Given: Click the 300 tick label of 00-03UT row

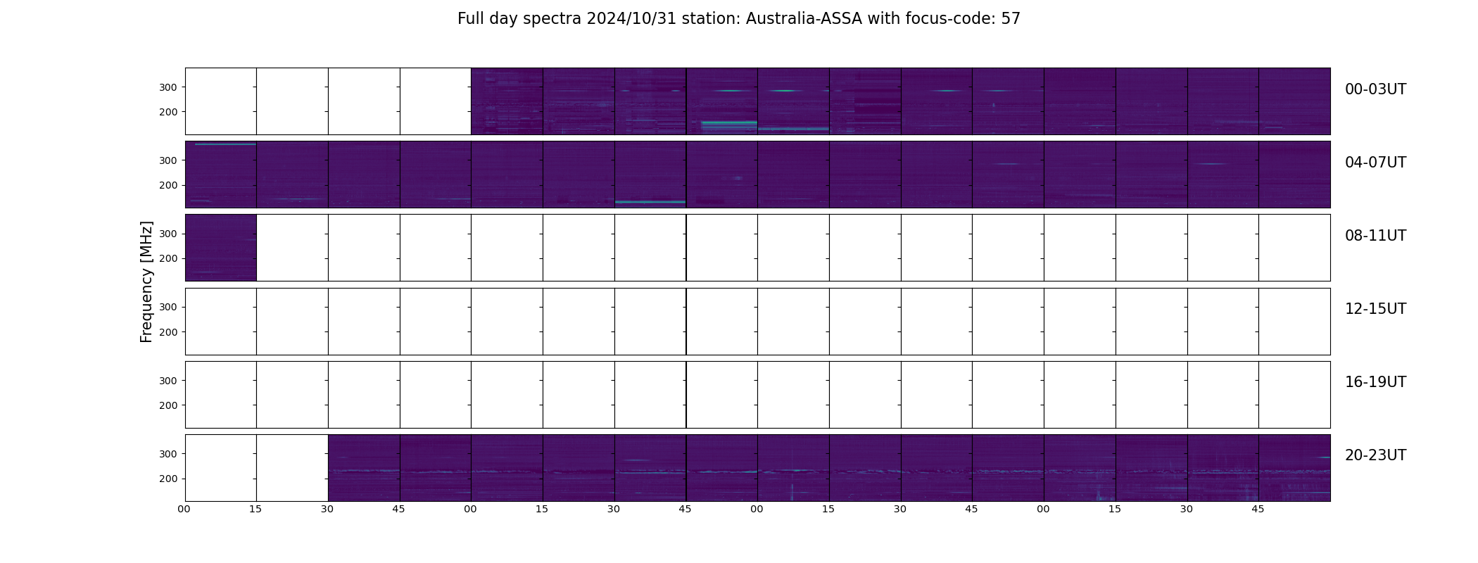Looking at the screenshot, I should [168, 87].
